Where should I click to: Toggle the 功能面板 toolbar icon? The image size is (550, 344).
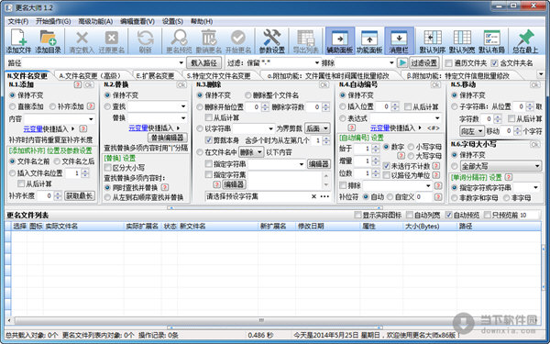[x=369, y=41]
